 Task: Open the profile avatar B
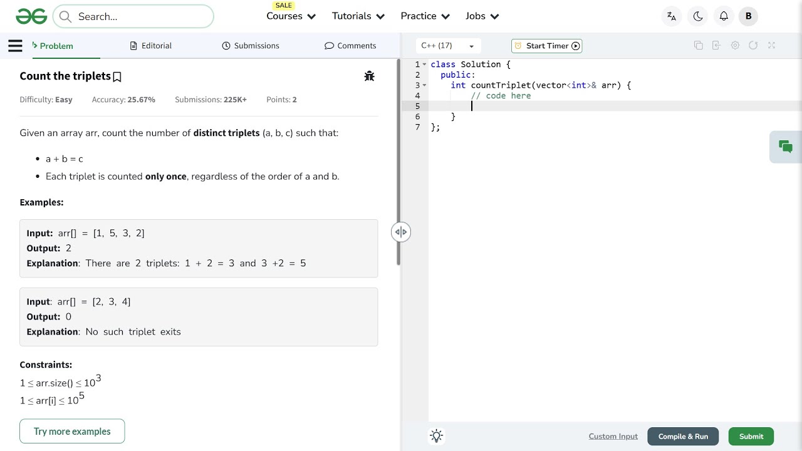(x=748, y=16)
